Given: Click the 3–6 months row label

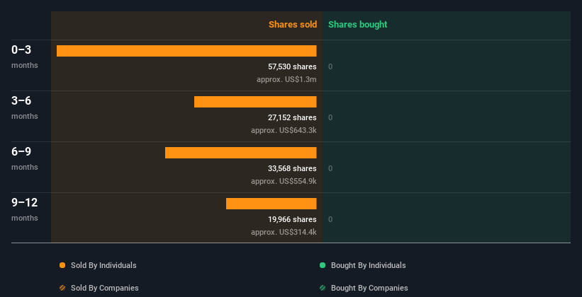Looking at the screenshot, I should coord(25,107).
